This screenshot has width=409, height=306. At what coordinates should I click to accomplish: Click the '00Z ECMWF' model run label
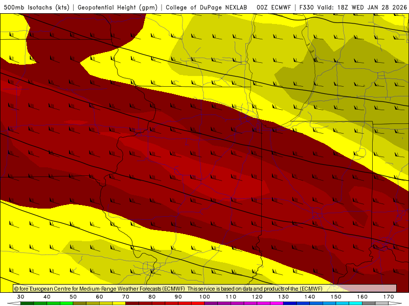pos(274,8)
